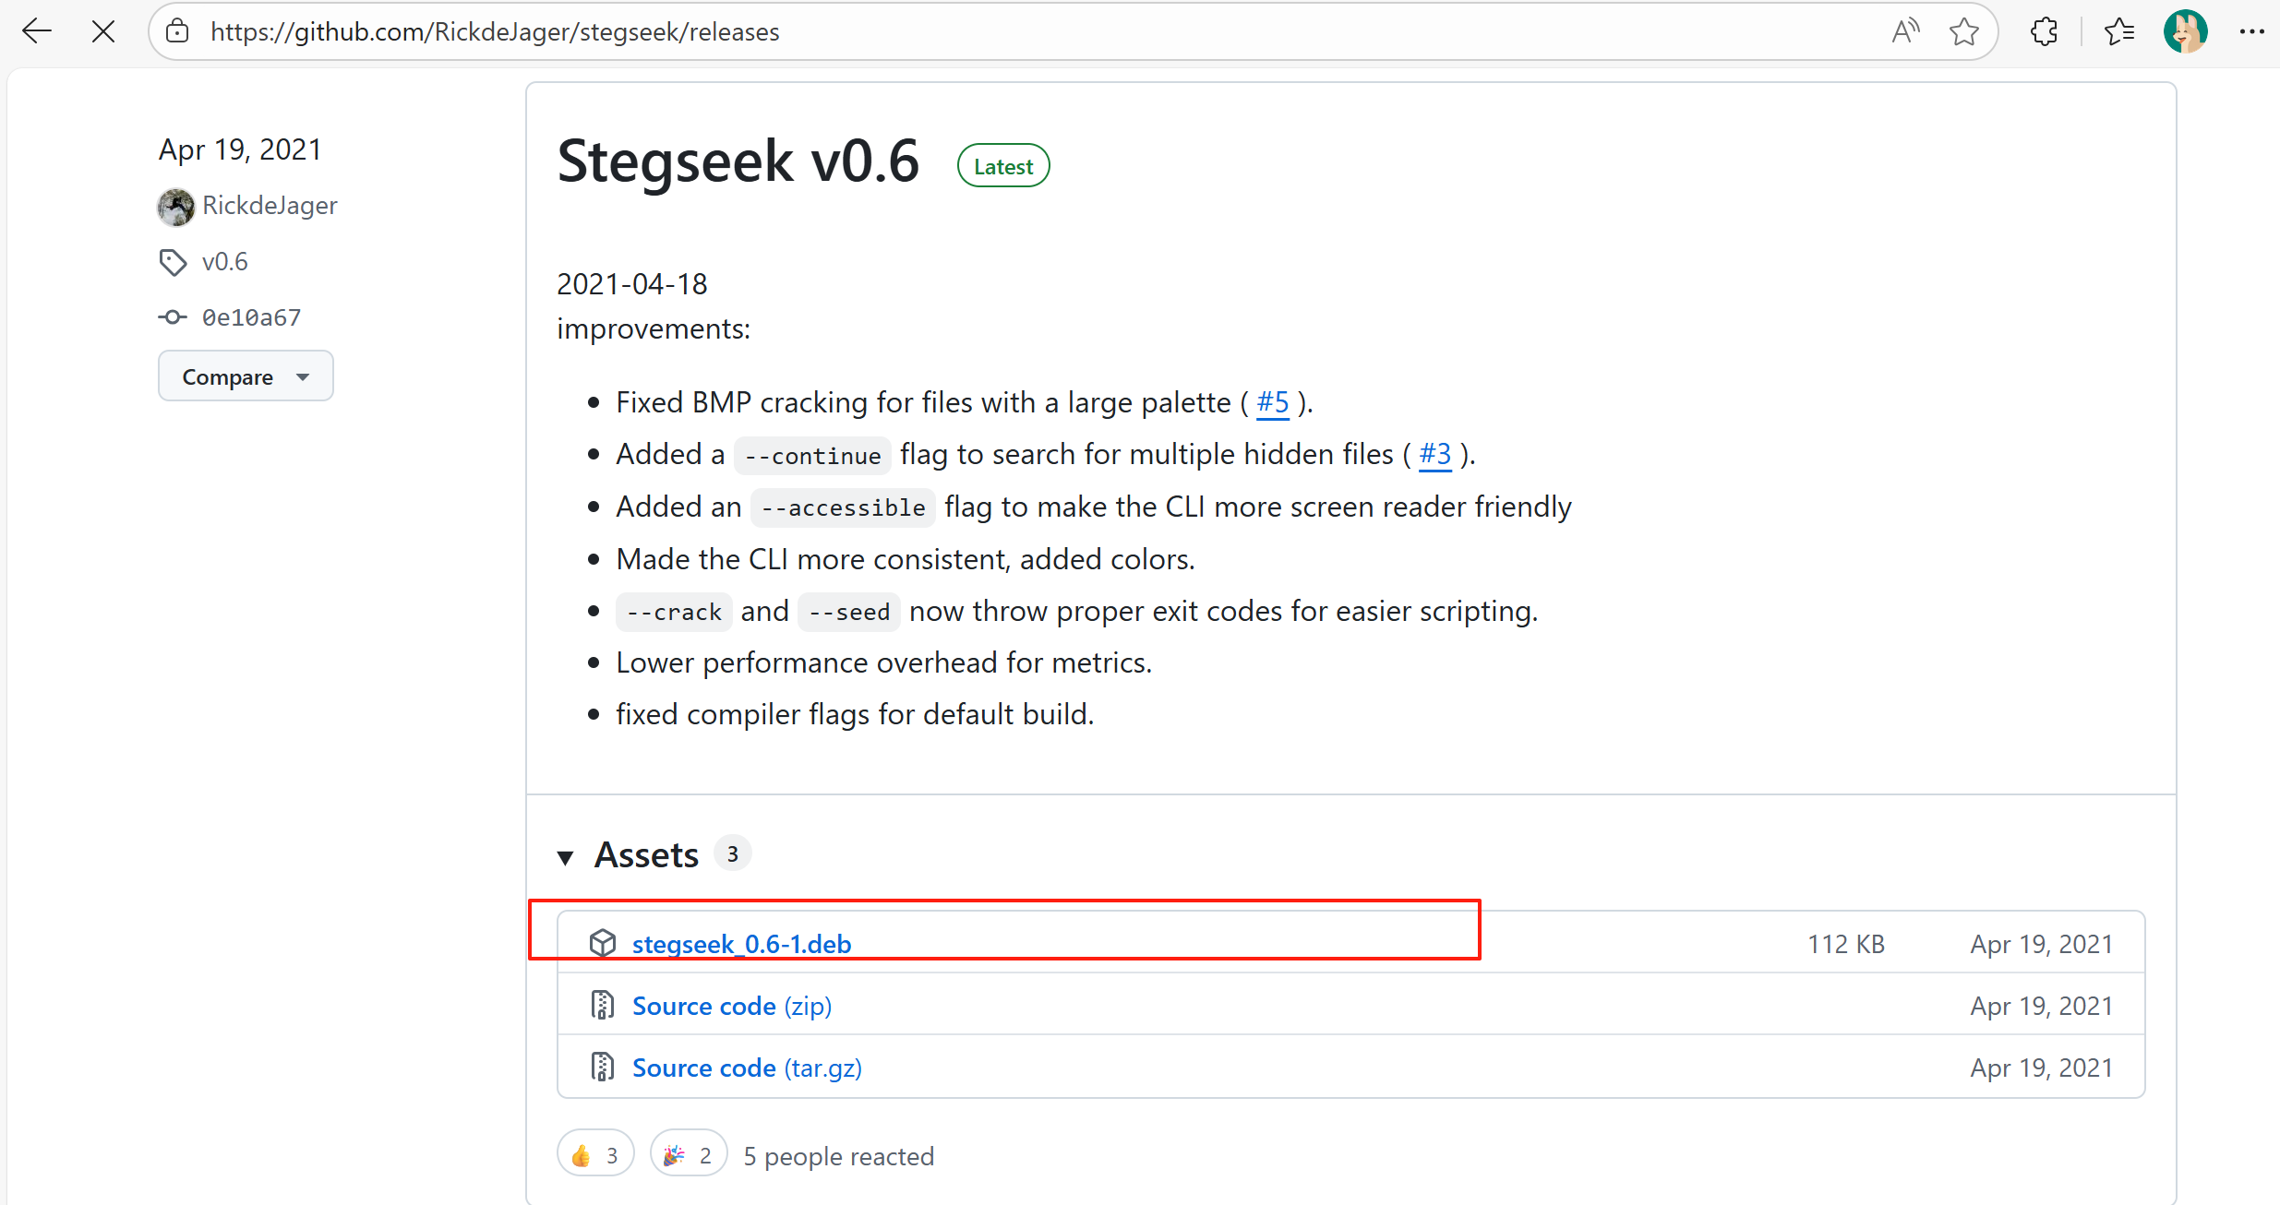Open browser Extensions puzzle icon
2280x1205 pixels.
click(x=2044, y=31)
